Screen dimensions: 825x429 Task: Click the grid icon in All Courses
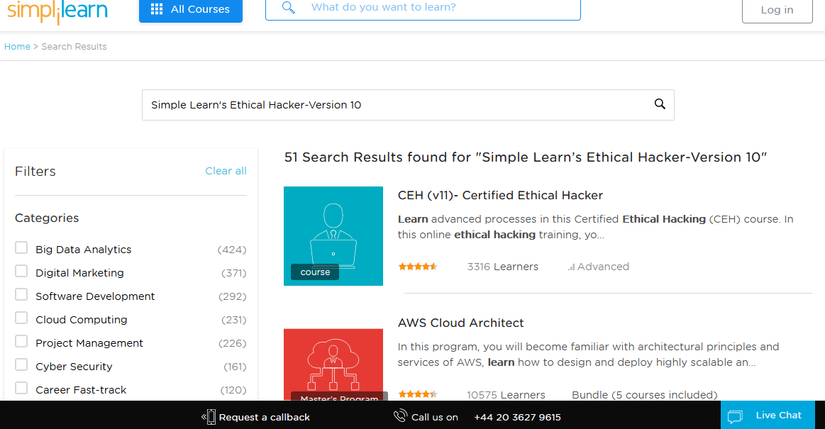(x=157, y=9)
